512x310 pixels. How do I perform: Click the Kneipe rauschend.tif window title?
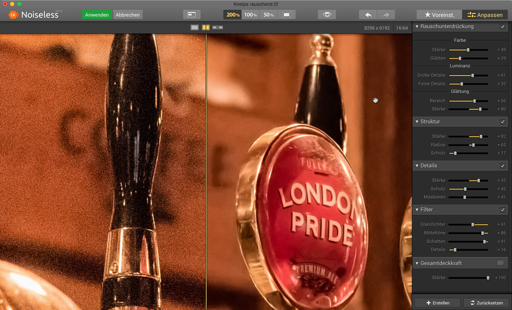[255, 4]
